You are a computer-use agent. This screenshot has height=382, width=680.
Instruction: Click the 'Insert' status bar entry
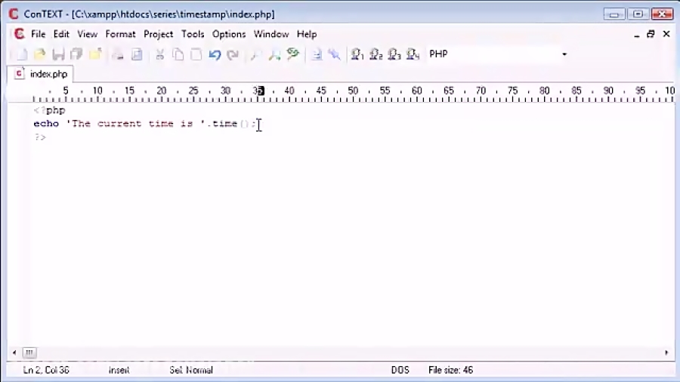click(x=119, y=371)
